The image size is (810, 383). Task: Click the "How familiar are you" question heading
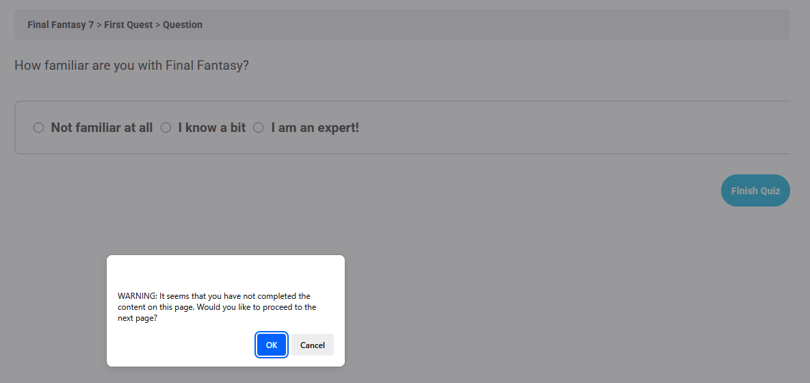(x=132, y=66)
